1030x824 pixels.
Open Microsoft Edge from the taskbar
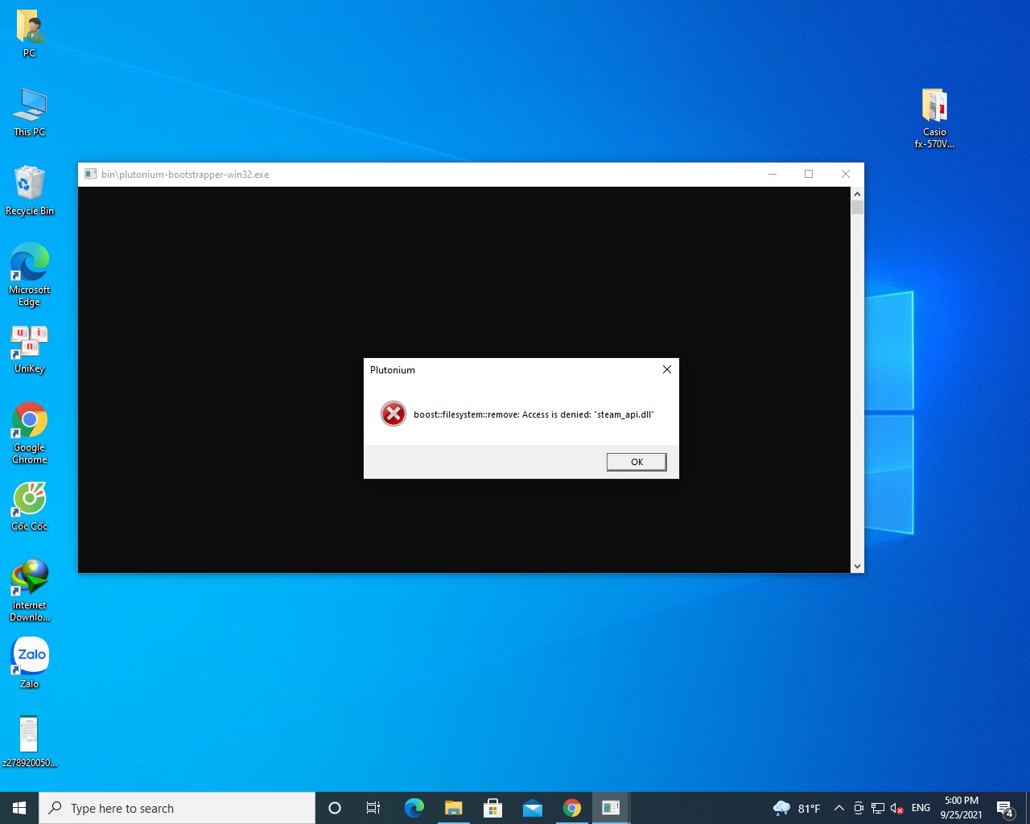[x=414, y=808]
